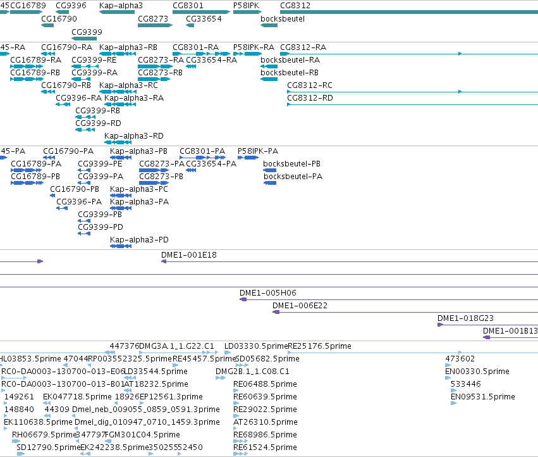Click the DME1-018G23 clone label
The height and width of the screenshot is (457, 538).
[x=465, y=318]
